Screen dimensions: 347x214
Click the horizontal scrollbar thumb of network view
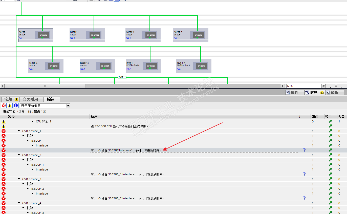45,86
